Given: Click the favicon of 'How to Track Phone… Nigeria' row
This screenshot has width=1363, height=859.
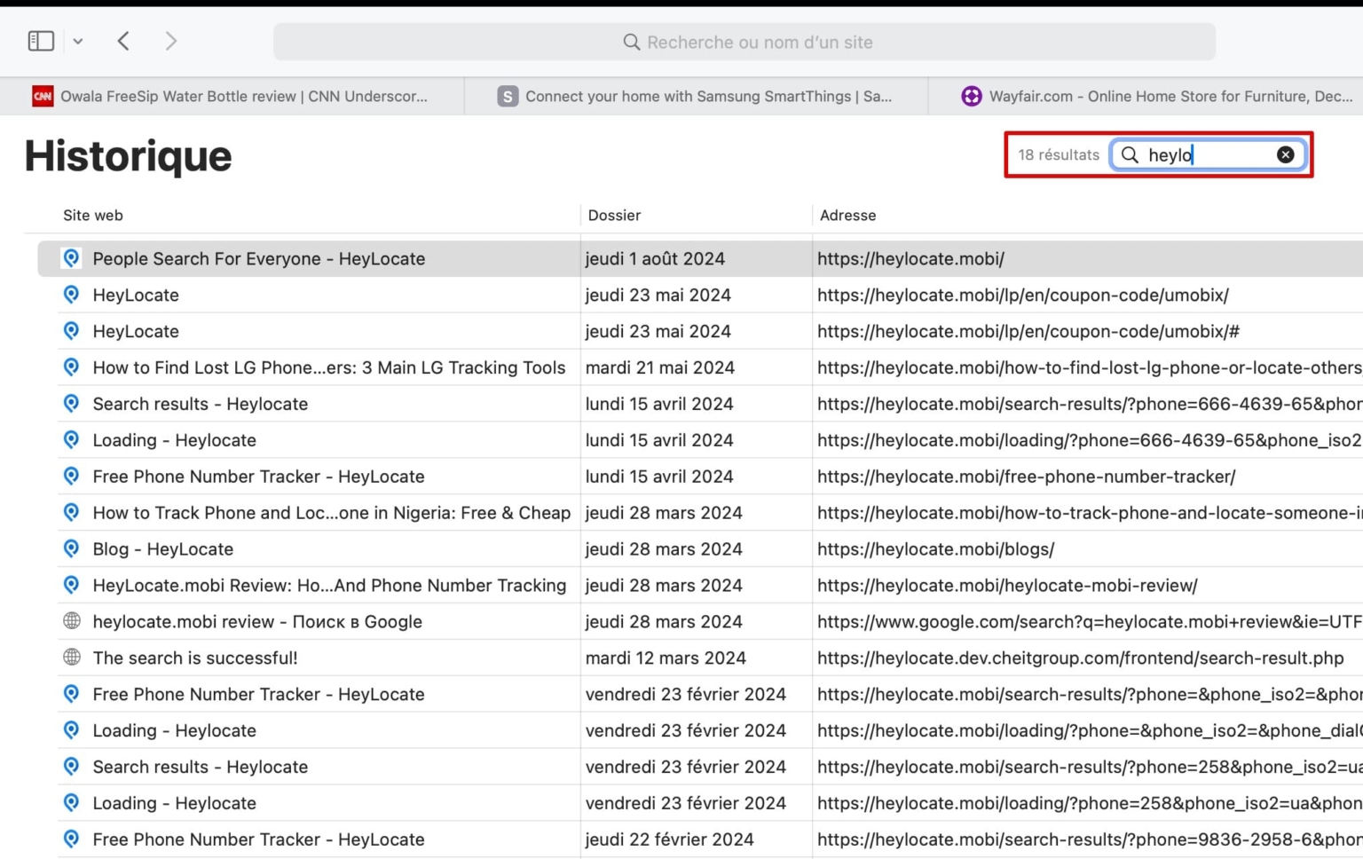Looking at the screenshot, I should click(x=71, y=513).
